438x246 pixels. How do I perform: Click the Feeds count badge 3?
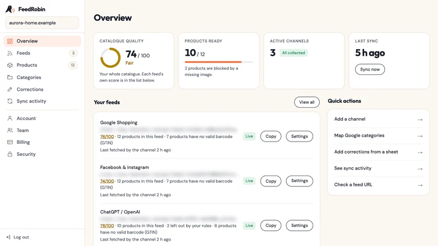[73, 53]
